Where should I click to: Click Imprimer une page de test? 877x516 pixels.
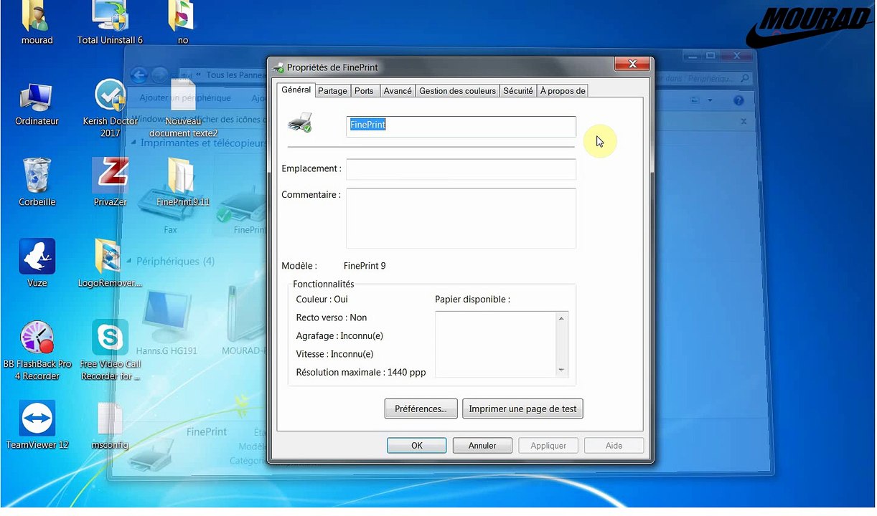[522, 409]
